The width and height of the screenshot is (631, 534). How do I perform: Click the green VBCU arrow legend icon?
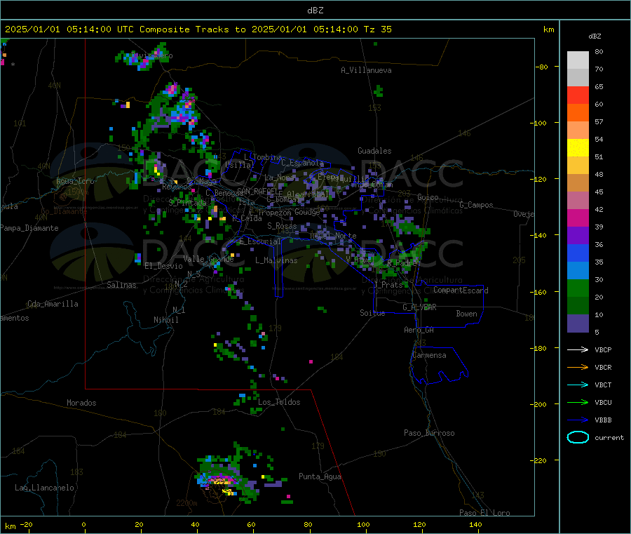point(578,402)
